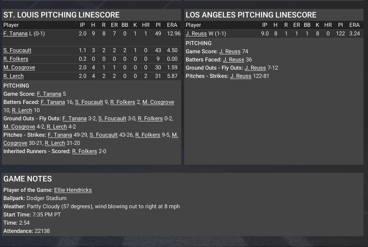Click F. Tanana link beside Game Score
Image resolution: width=368 pixels, height=247 pixels.
(49, 94)
